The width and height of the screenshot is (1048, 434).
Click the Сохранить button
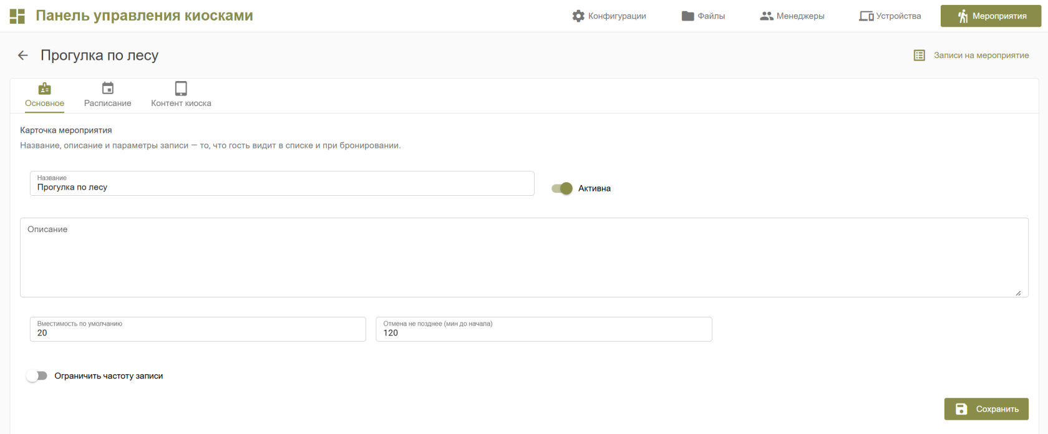pos(986,409)
